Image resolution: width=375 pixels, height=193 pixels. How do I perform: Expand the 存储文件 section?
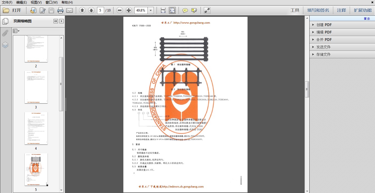point(342,54)
